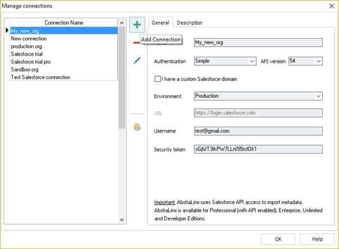
Task: Click the red minus remove connection icon
Action: (136, 42)
